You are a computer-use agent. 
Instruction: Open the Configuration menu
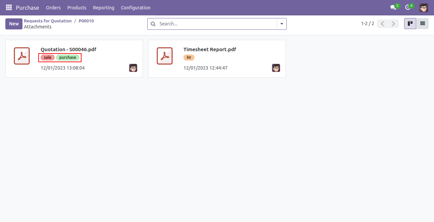(x=136, y=7)
